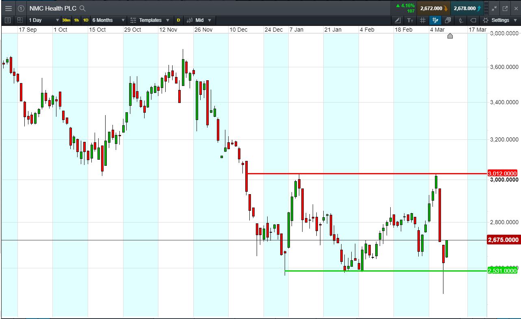Select the red horizontal resistance line
521x319 pixels.
click(x=367, y=173)
